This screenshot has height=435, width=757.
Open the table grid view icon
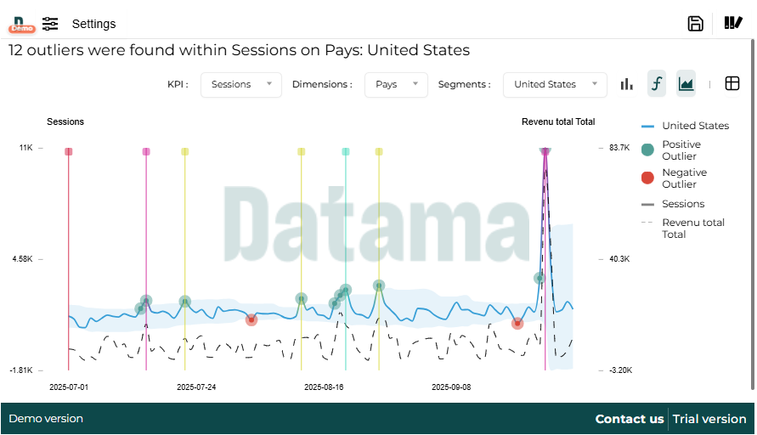[x=732, y=84]
